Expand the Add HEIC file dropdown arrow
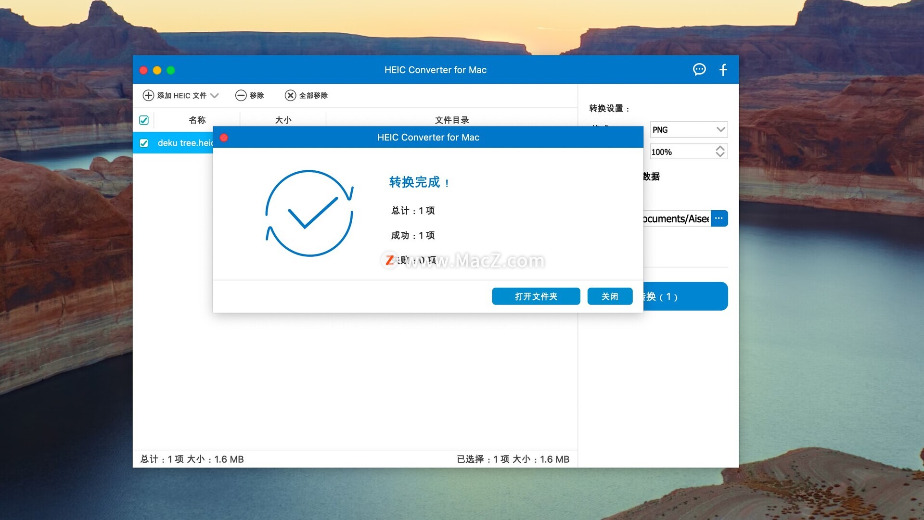924x520 pixels. point(215,95)
